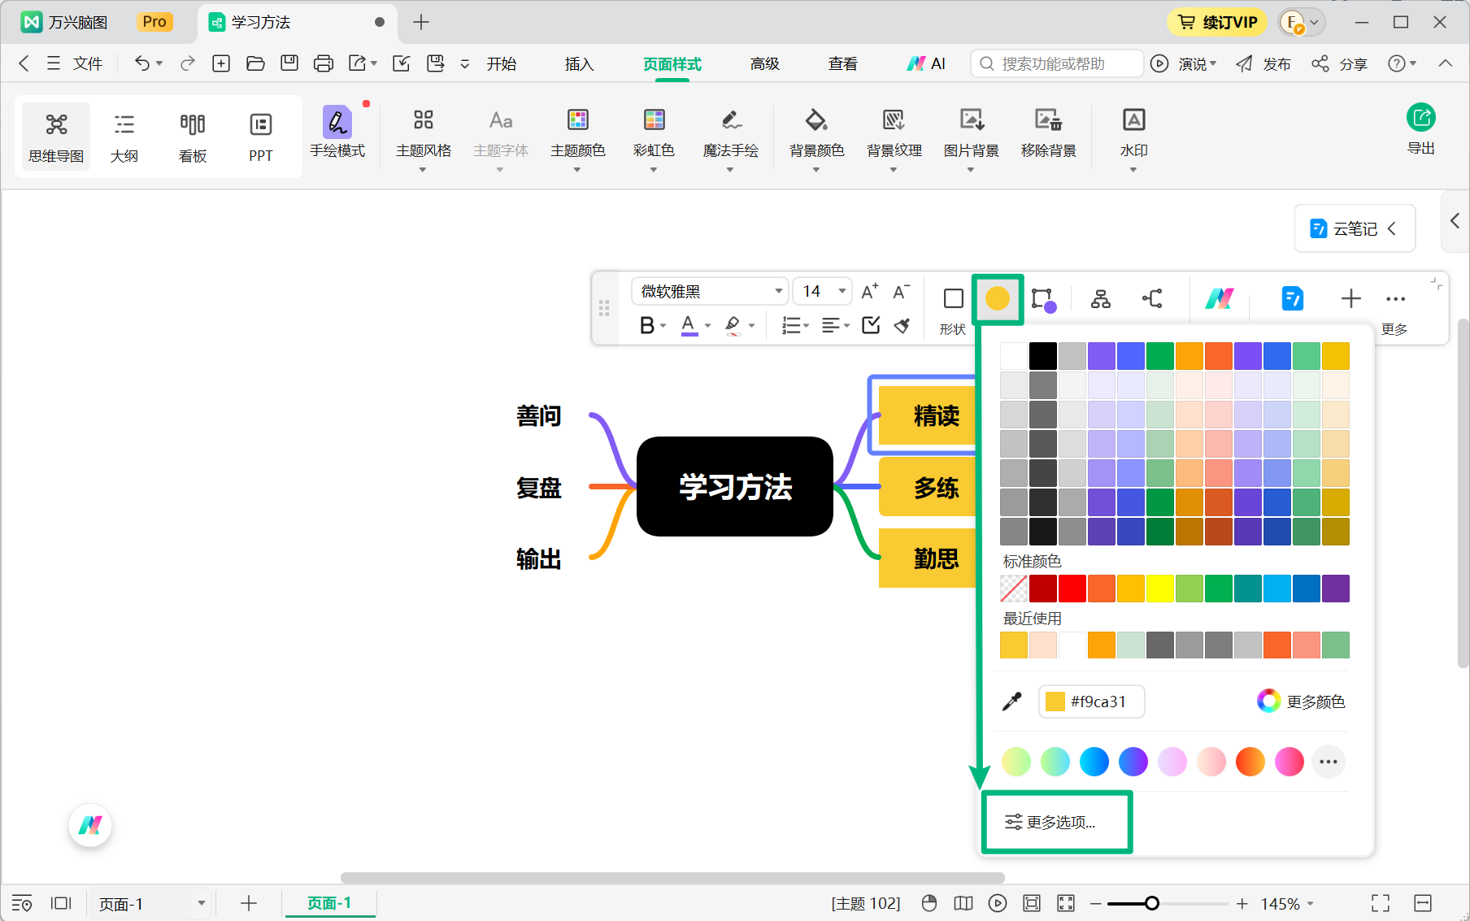Viewport: 1470px width, 921px height.
Task: Increase font size with A+ icon
Action: 869,291
